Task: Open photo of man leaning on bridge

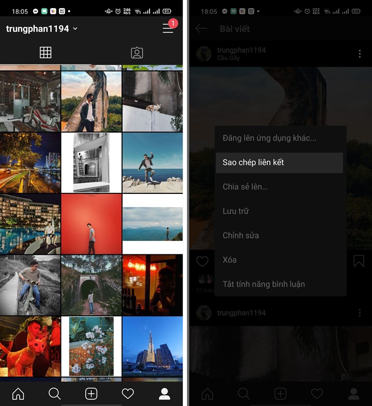Action: point(91,101)
